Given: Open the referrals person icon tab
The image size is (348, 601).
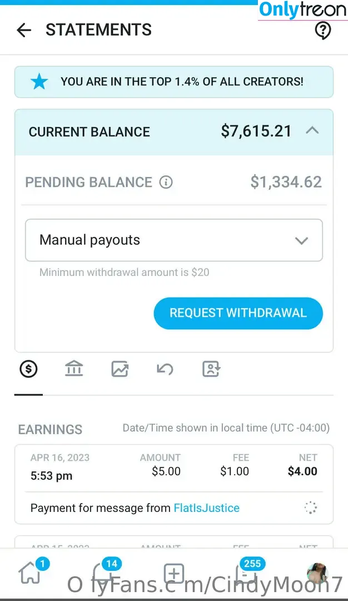Looking at the screenshot, I should [211, 369].
